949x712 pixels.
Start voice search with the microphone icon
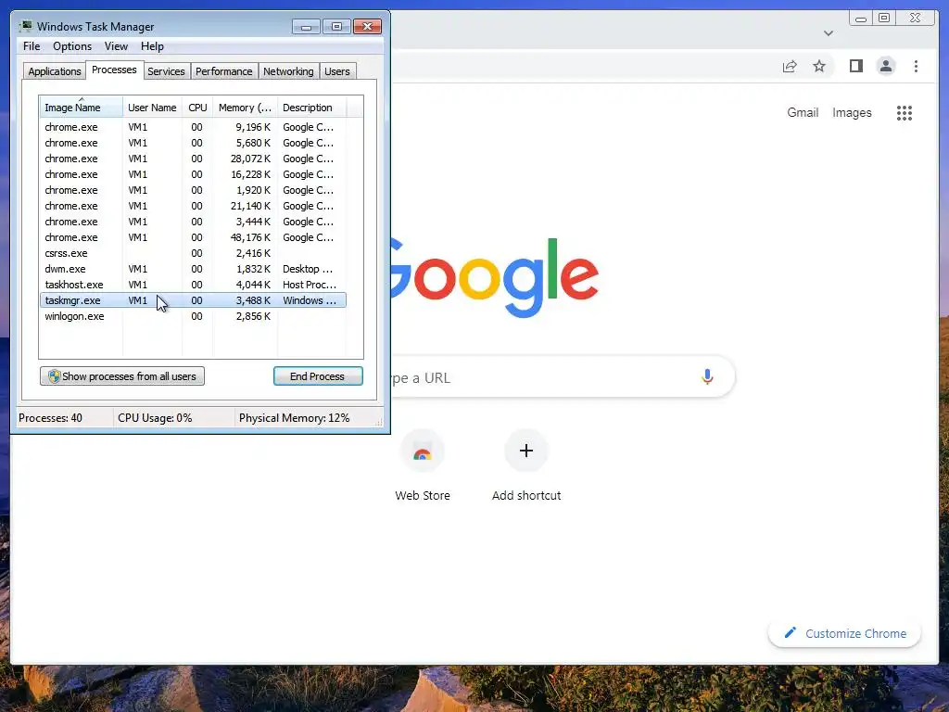click(707, 376)
